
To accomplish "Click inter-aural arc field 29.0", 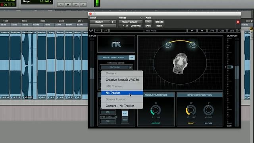I will coord(108,121).
